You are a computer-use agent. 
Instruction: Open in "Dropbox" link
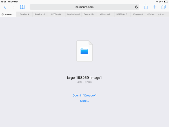84,95
